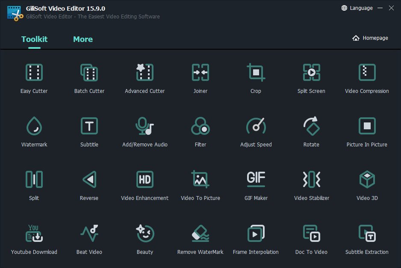
Task: Go to the Homepage link
Action: click(370, 38)
